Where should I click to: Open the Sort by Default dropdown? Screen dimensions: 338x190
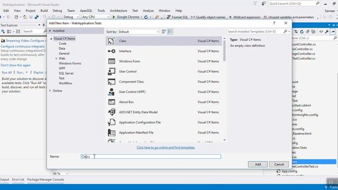[x=138, y=32]
